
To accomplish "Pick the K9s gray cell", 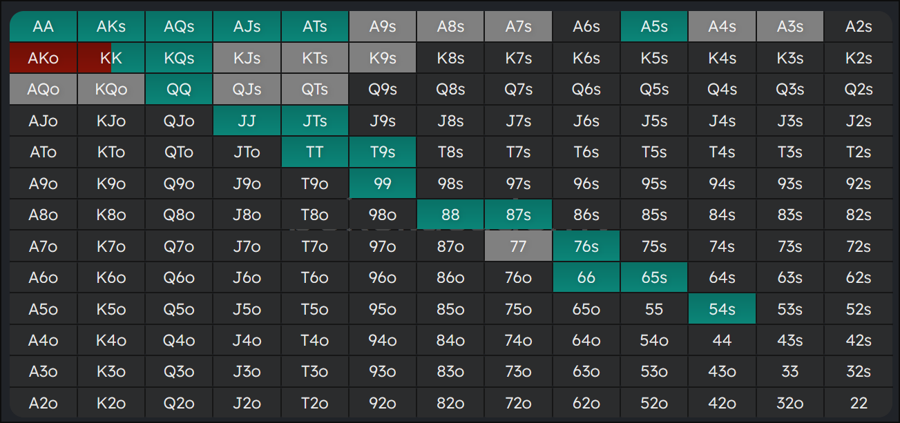I will [383, 59].
